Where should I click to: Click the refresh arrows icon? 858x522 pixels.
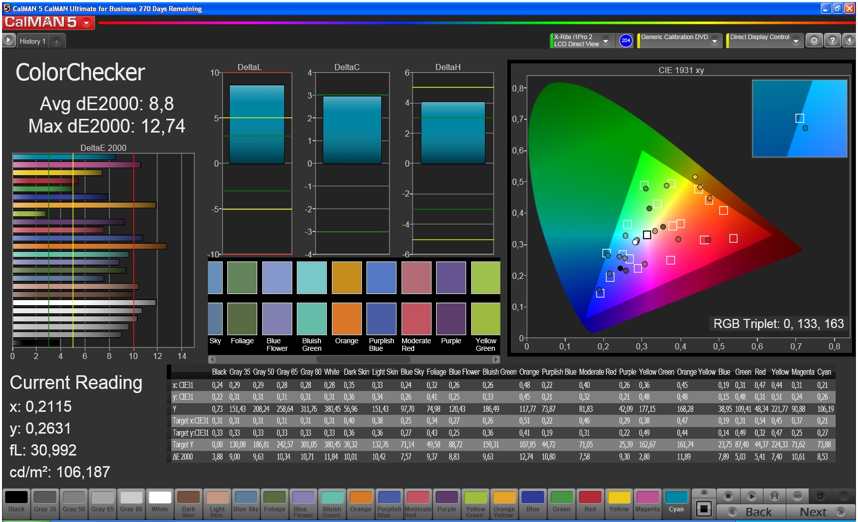[820, 496]
